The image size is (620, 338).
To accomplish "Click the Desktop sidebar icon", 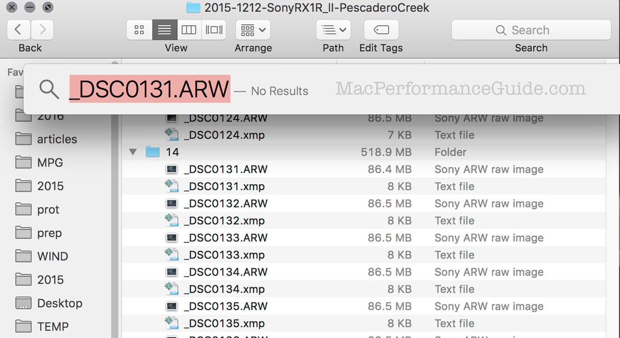I will click(23, 303).
